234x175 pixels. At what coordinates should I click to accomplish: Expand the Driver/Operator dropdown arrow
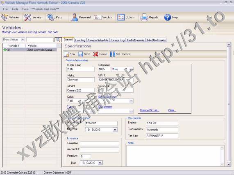coord(131,101)
